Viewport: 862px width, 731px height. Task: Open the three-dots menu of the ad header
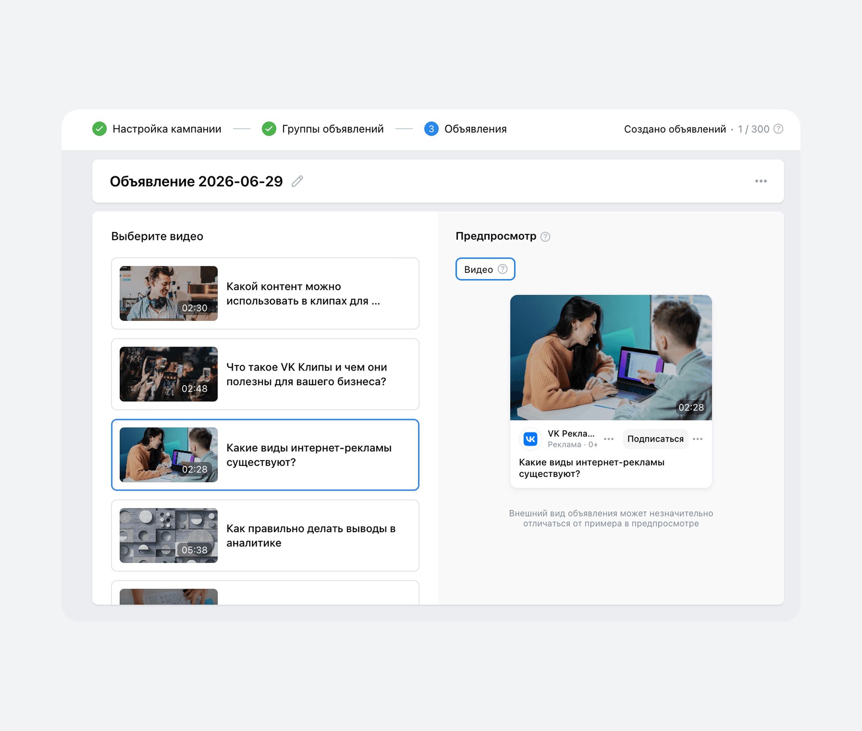click(x=761, y=181)
